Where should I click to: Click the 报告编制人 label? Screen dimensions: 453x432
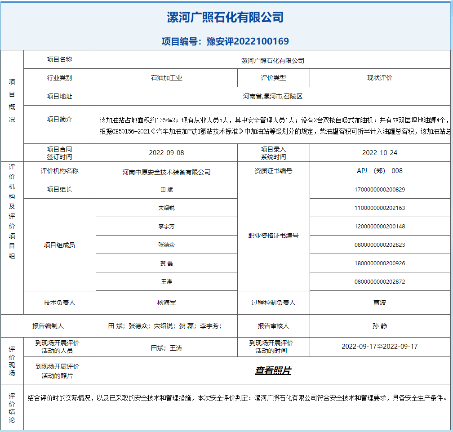pyautogui.click(x=48, y=326)
